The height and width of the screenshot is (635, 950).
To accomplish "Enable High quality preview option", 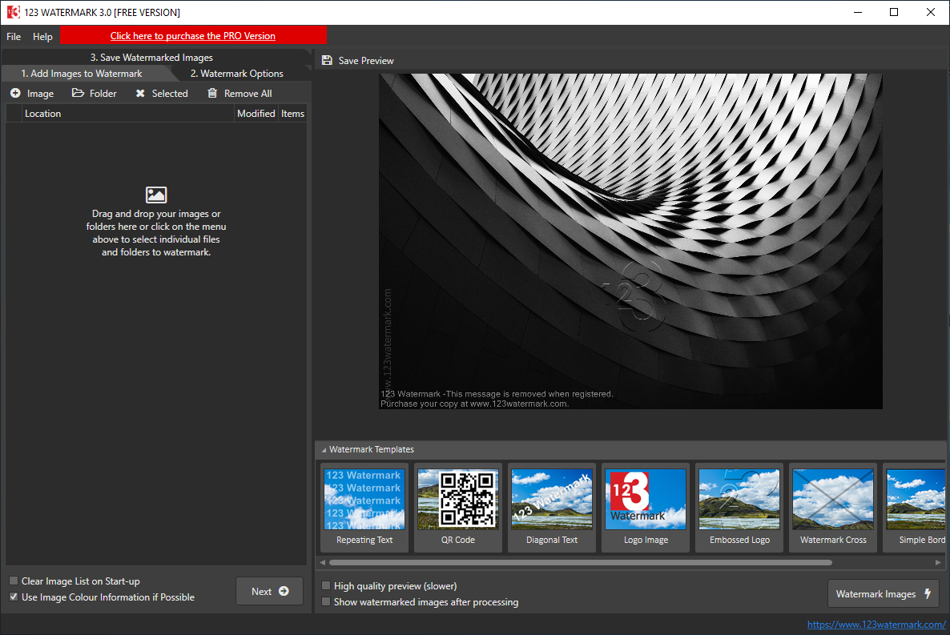I will point(326,585).
